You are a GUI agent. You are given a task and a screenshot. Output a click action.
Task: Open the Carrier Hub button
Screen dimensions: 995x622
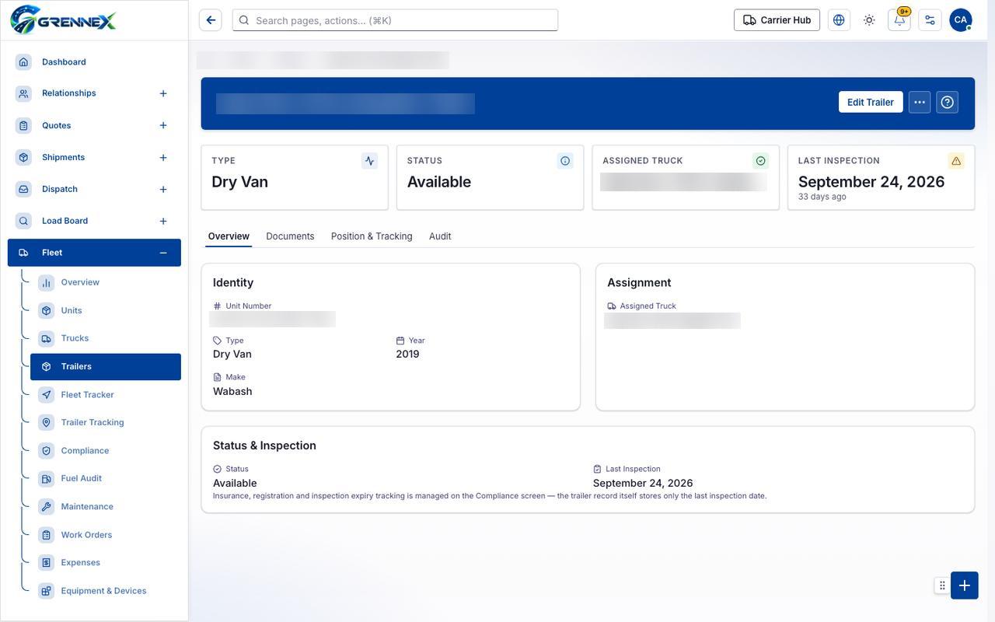pyautogui.click(x=777, y=20)
